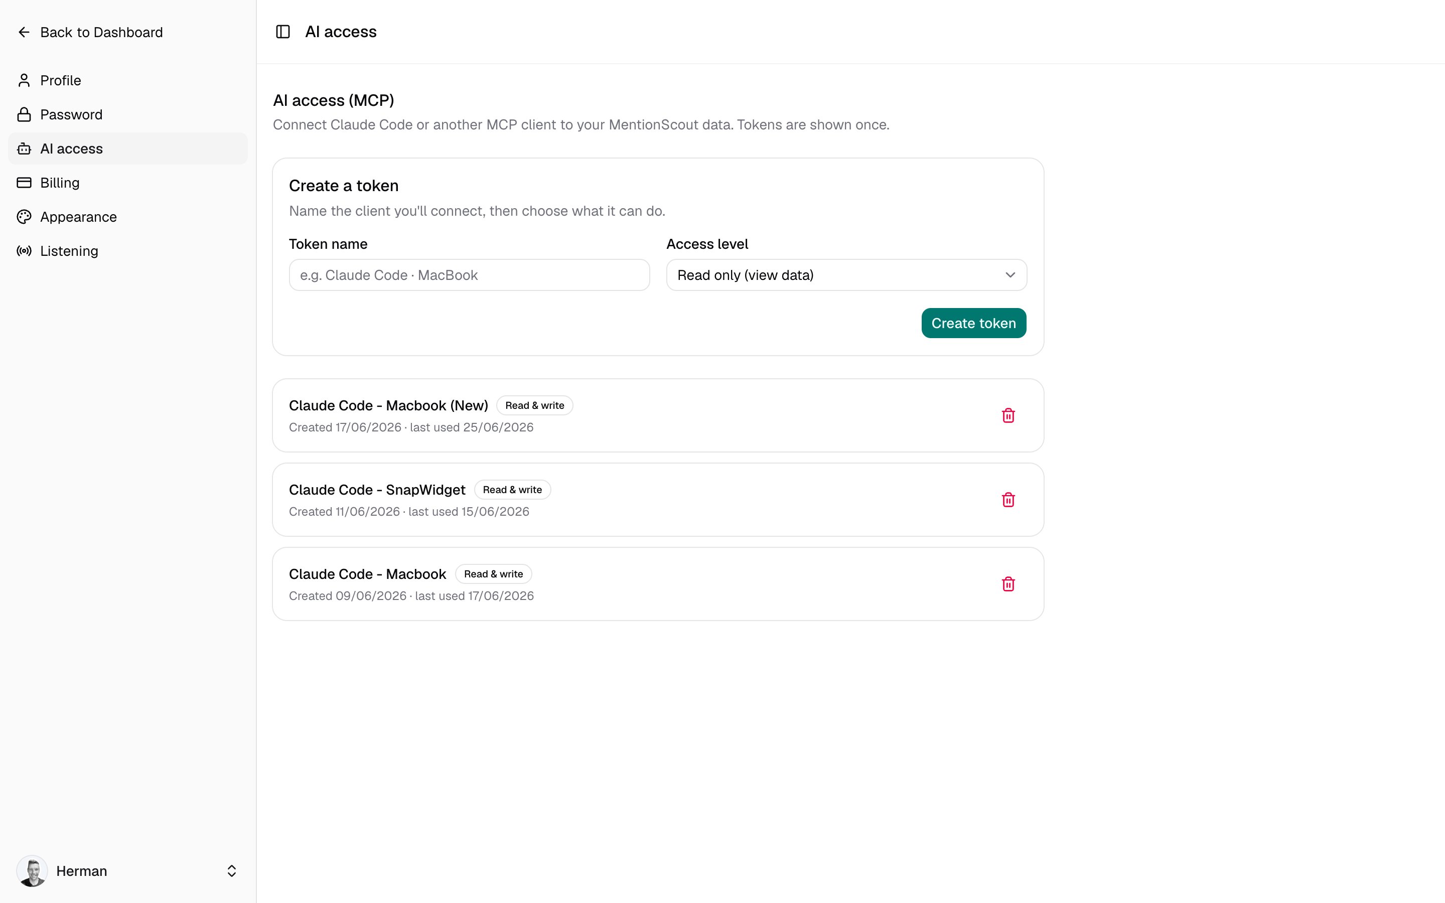This screenshot has width=1445, height=903.
Task: Delete the Claude Code - SnapWidget token
Action: (x=1008, y=500)
